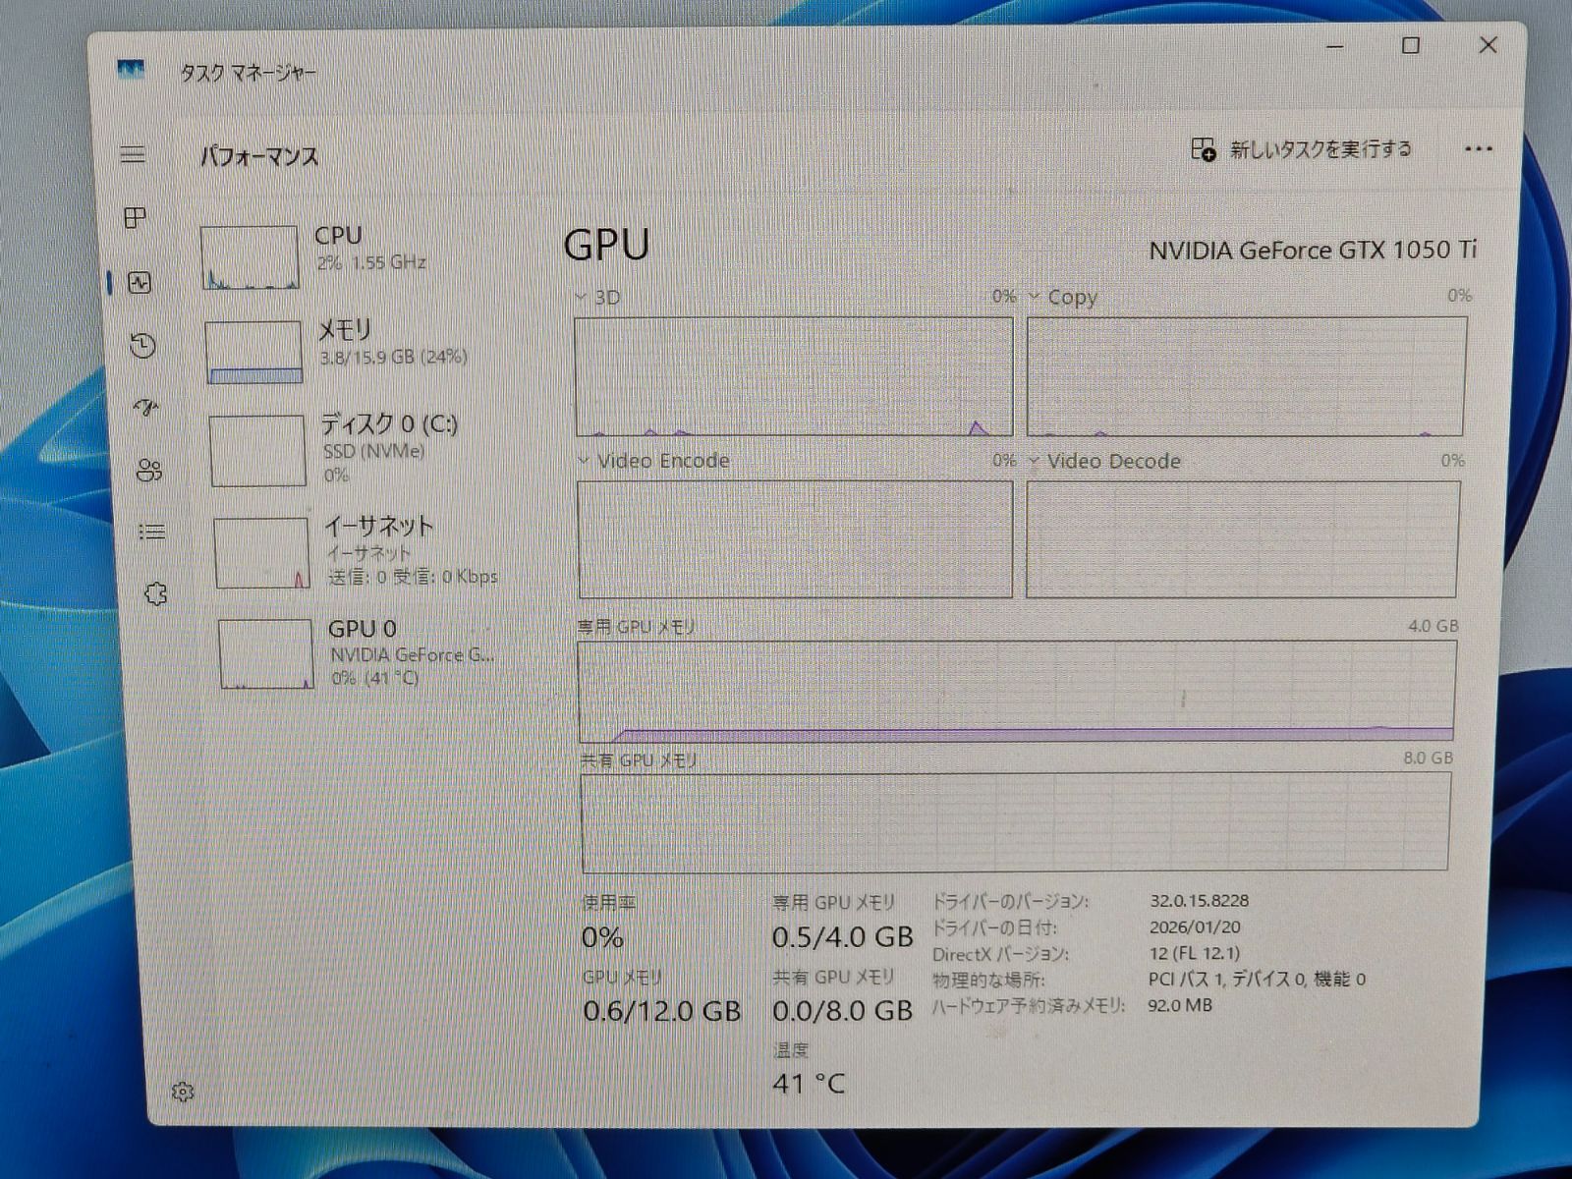Click the 41 °C temperature value
Image resolution: width=1572 pixels, height=1179 pixels.
pos(809,1084)
